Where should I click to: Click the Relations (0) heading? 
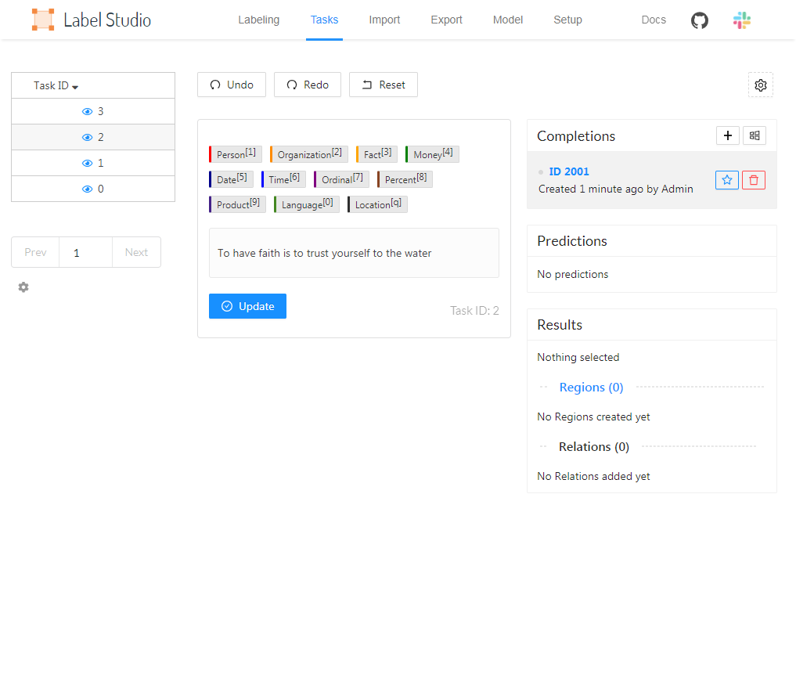pyautogui.click(x=594, y=446)
